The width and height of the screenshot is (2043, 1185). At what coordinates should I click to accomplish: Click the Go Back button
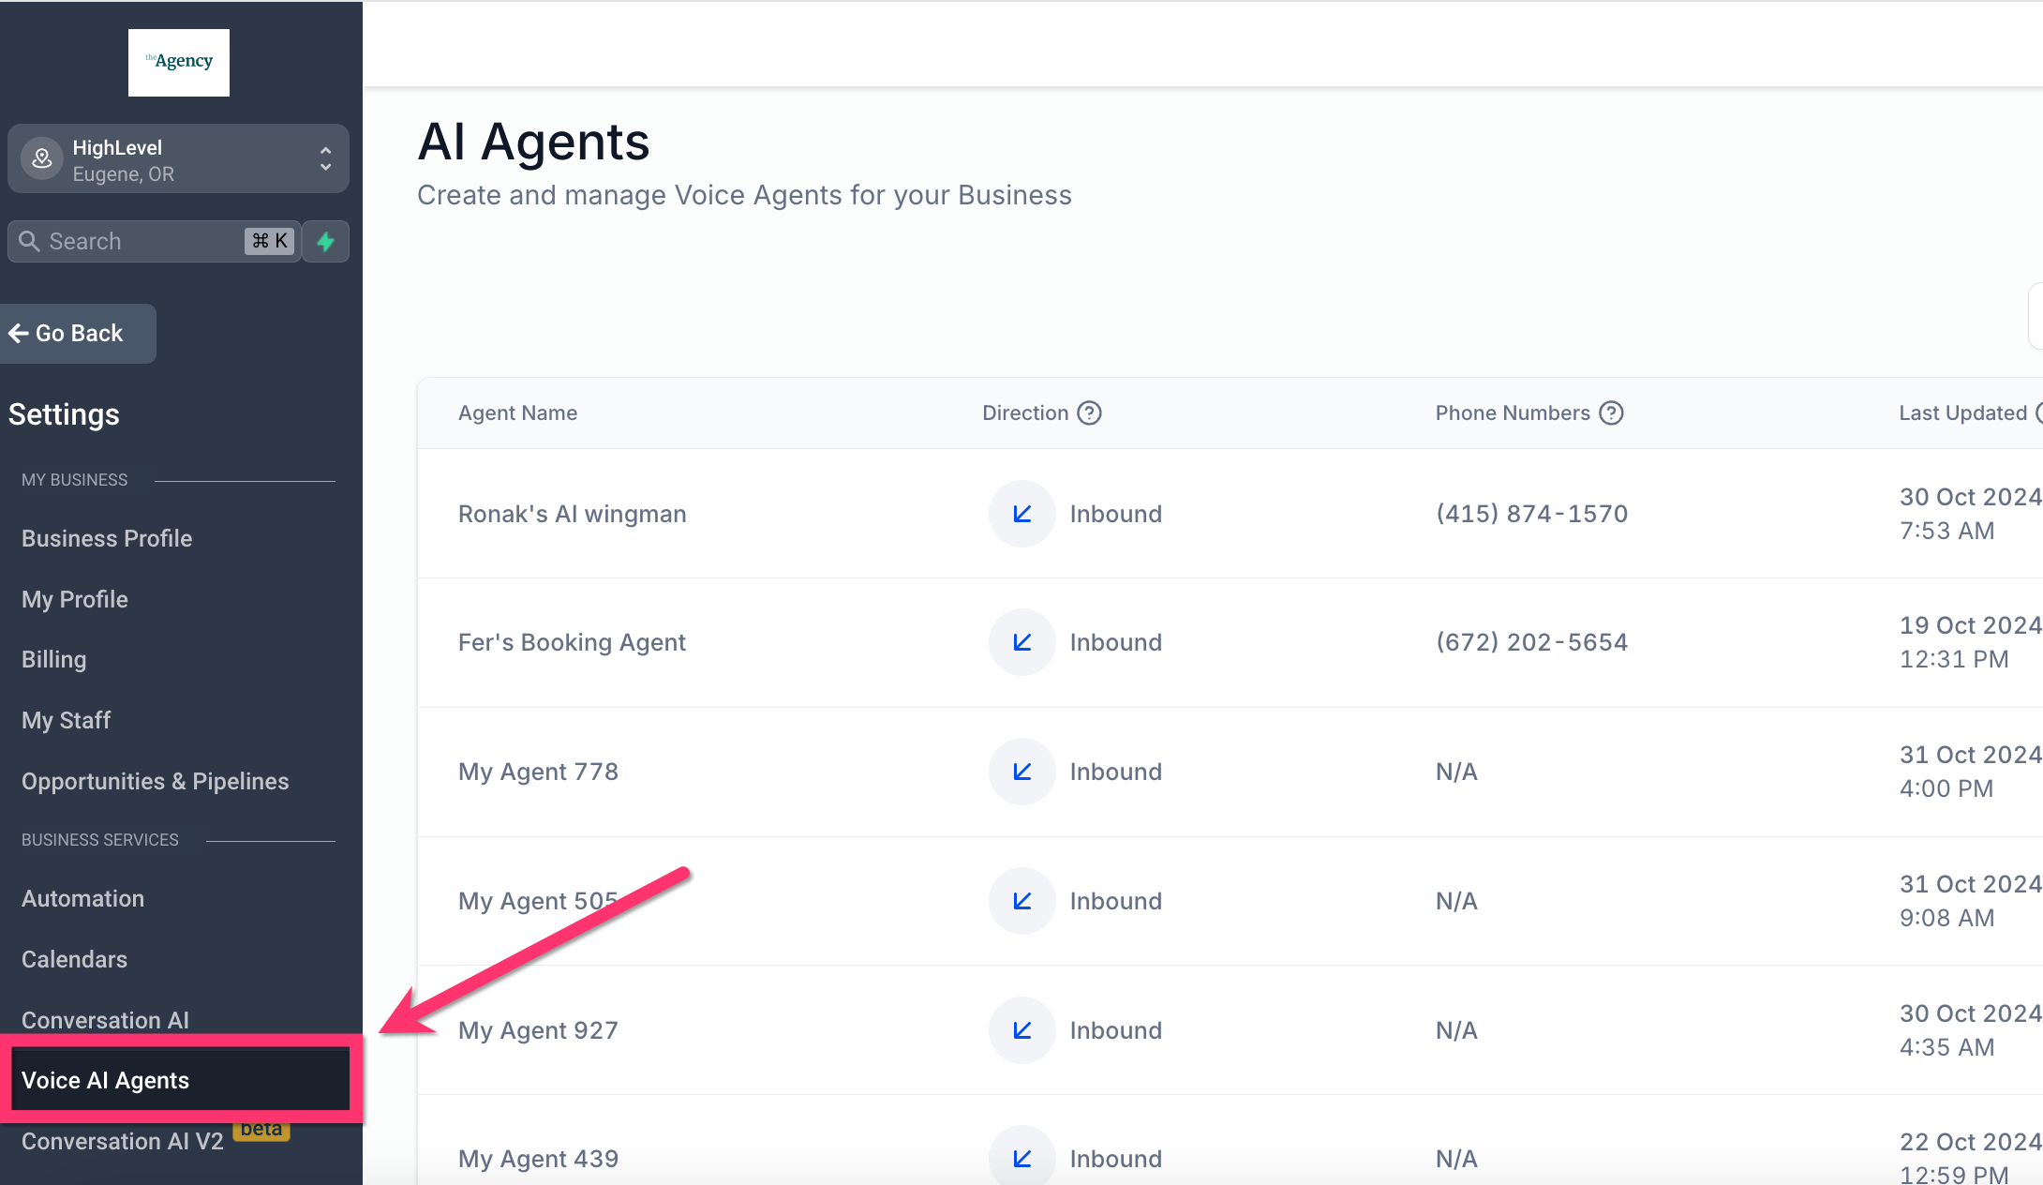[x=78, y=334]
